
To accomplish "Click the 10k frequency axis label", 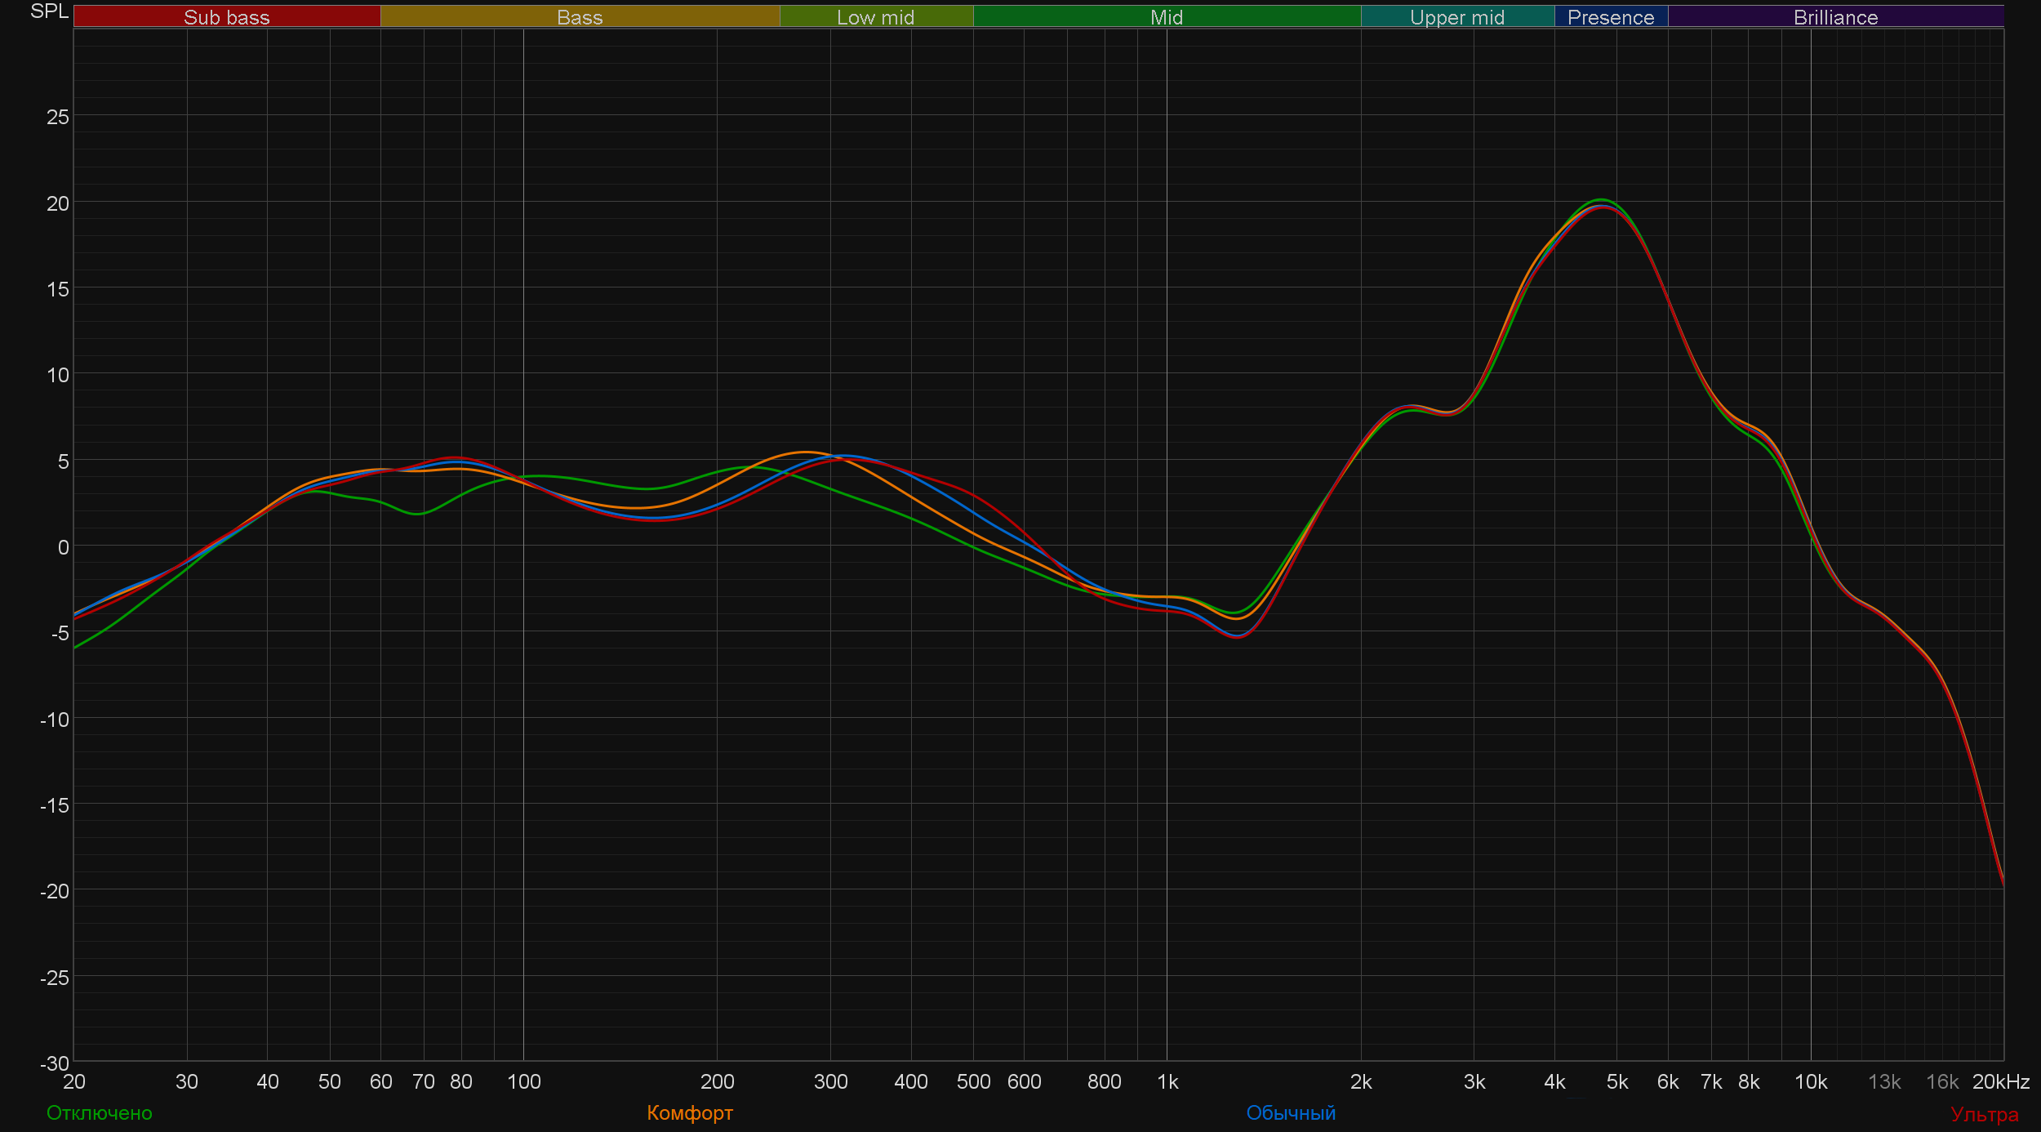I will pyautogui.click(x=1811, y=1082).
